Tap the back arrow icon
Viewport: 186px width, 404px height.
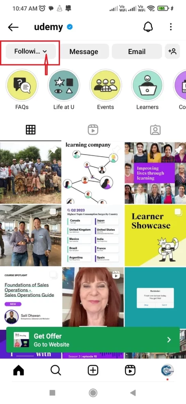point(13,27)
